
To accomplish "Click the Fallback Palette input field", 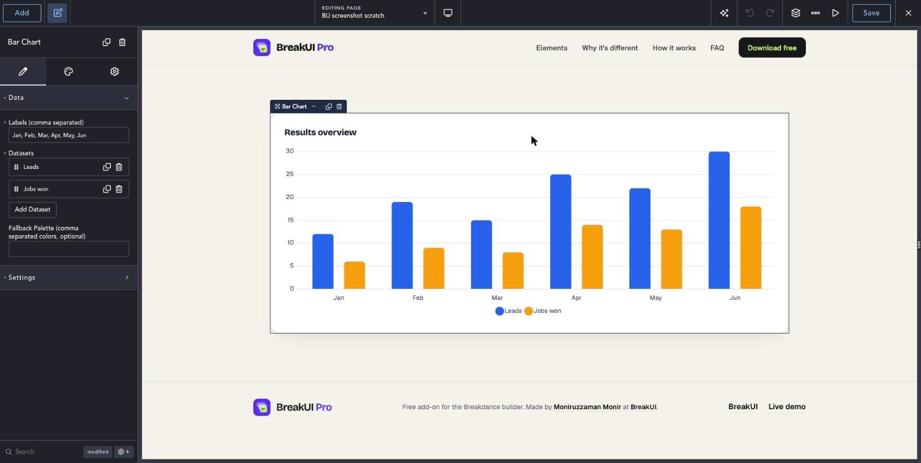I will [68, 249].
